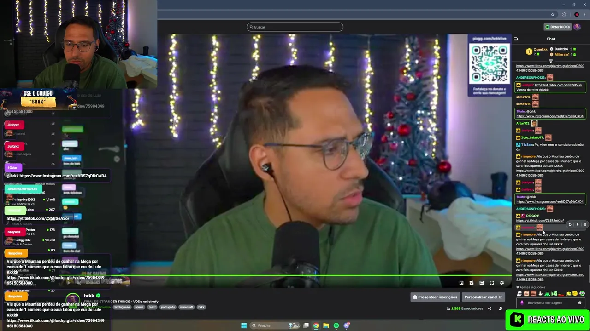Click the browser bookmark star icon

pos(552,14)
